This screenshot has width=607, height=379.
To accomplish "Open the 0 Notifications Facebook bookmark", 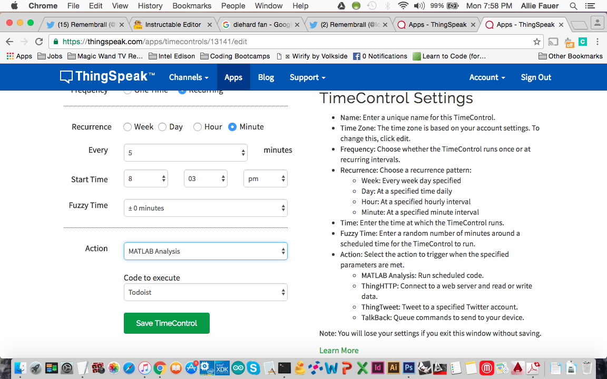I will tap(380, 56).
